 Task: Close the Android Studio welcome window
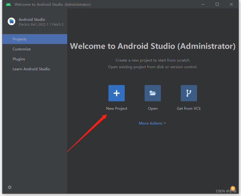231,4
